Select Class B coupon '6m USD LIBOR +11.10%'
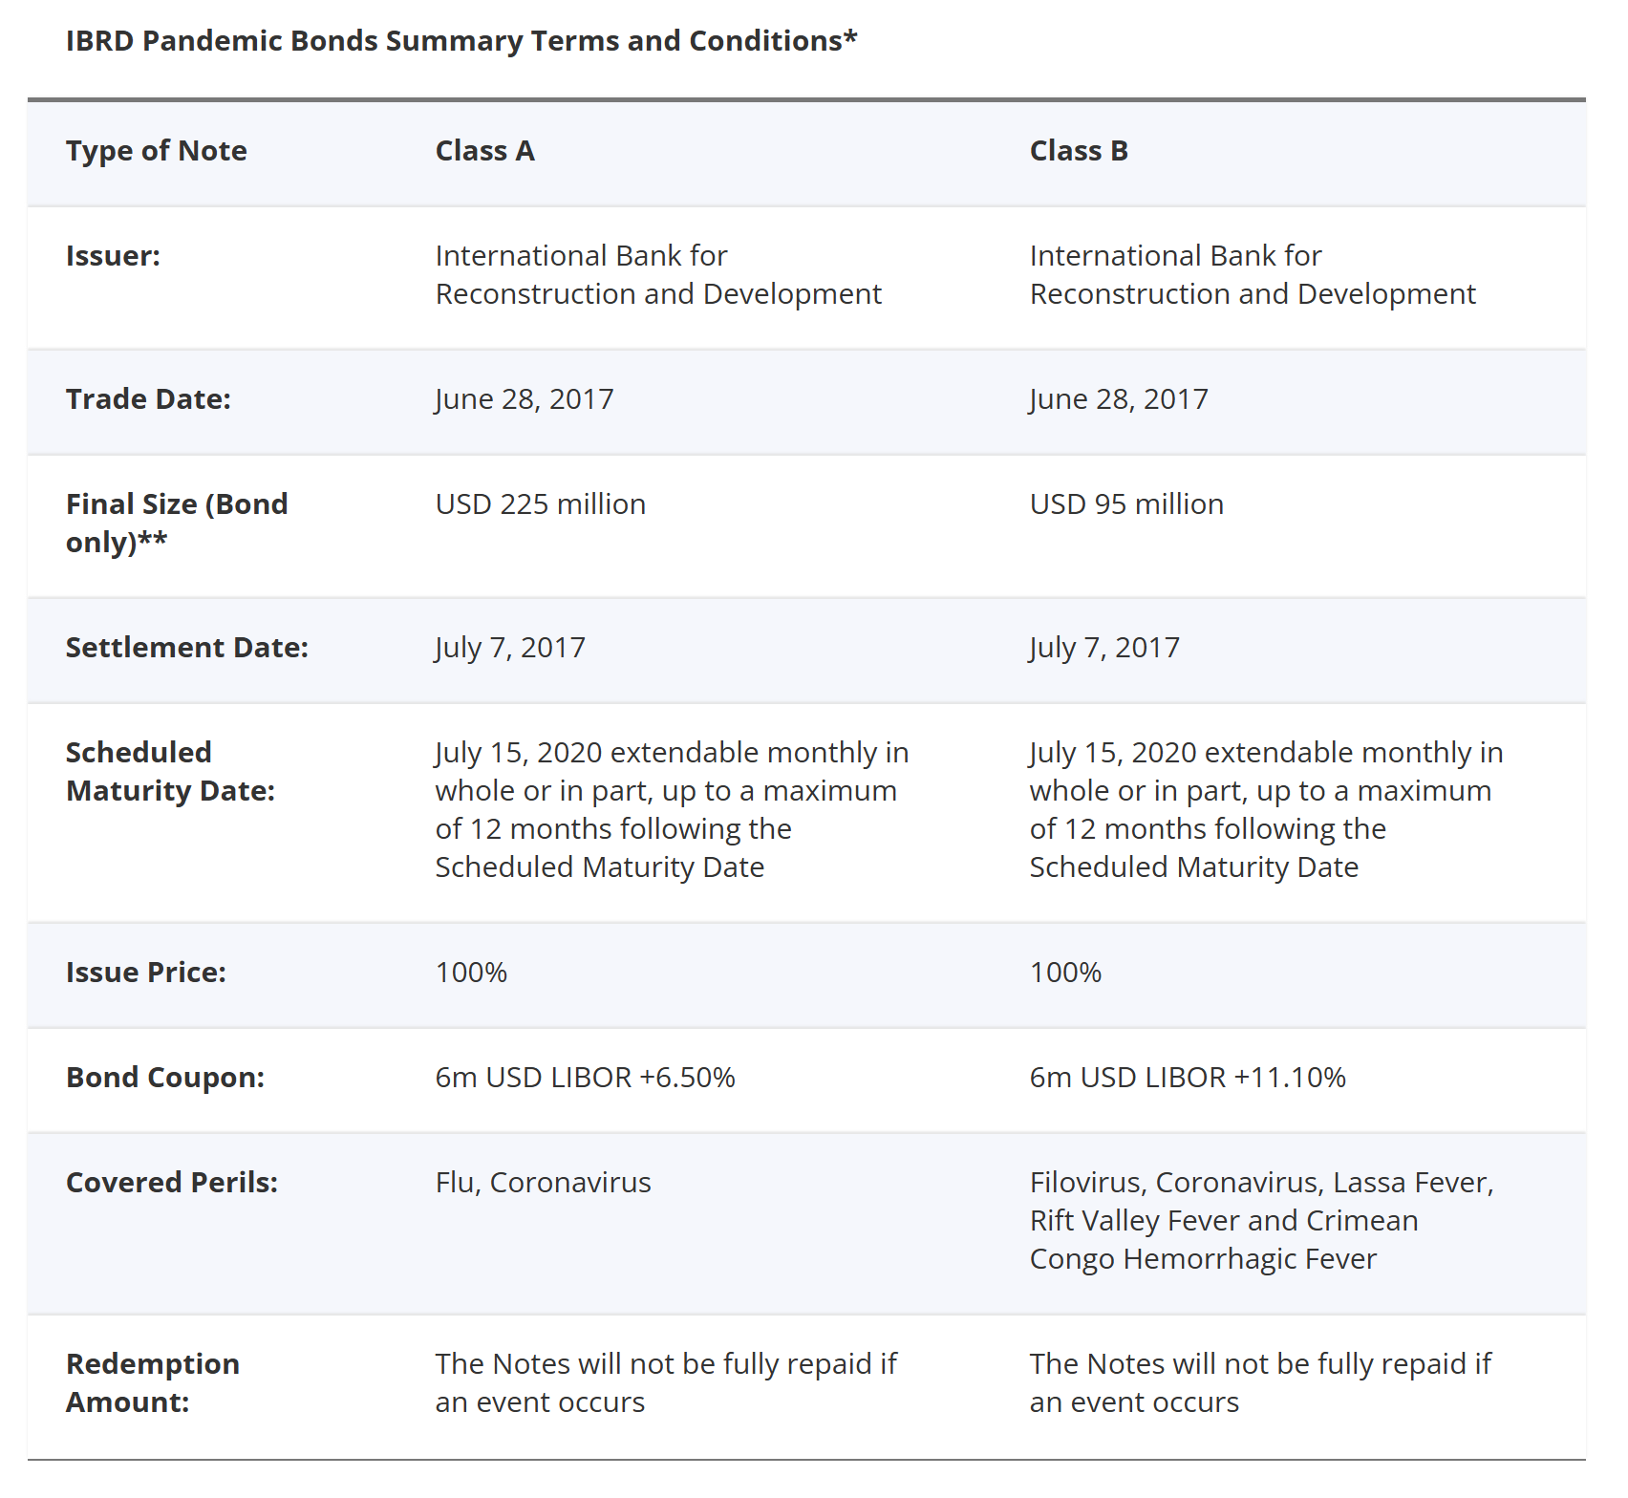Image resolution: width=1628 pixels, height=1498 pixels. tap(1188, 1078)
